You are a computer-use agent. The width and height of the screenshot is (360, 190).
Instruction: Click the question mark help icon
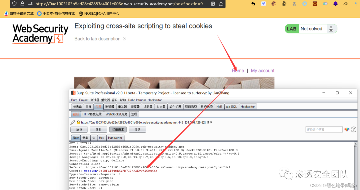tap(354, 130)
